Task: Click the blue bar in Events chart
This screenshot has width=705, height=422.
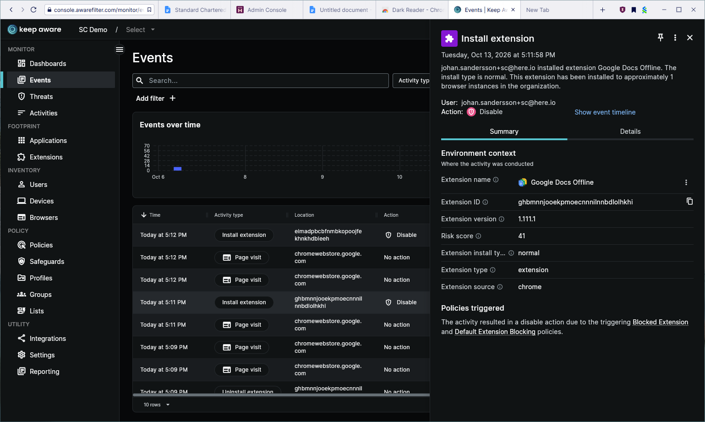Action: pos(178,169)
